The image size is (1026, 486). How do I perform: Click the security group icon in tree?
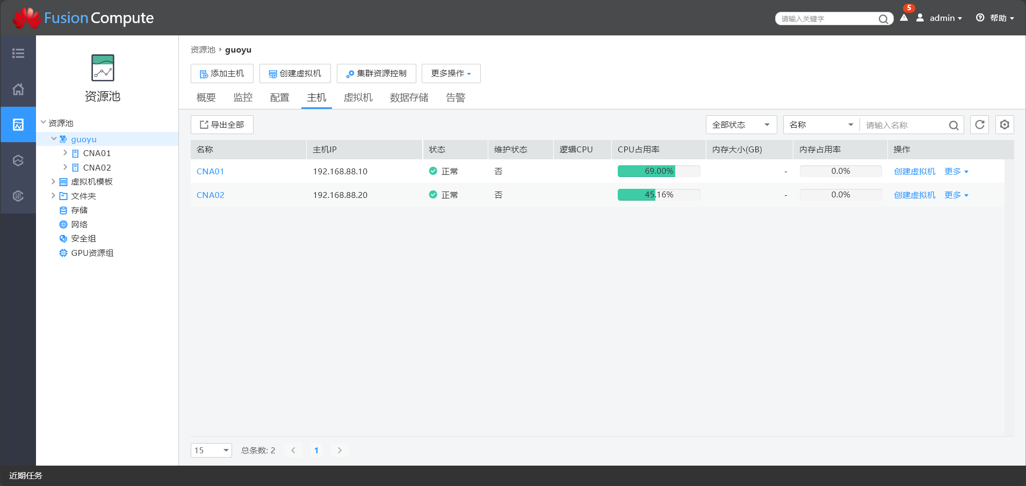tap(63, 239)
